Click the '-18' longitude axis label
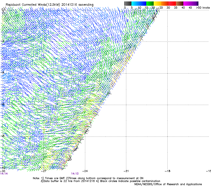Screen dimensions: 211x186 pyautogui.click(x=168, y=171)
